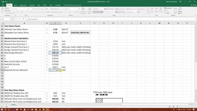Apply the Note cell style
197x111 pixels.
[142, 12]
